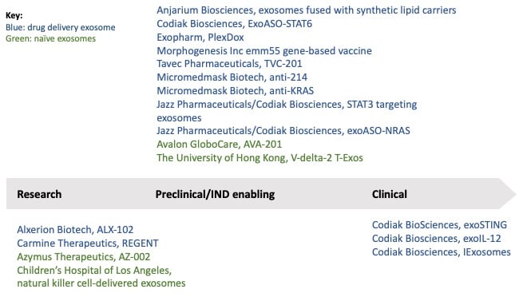Select the Exopharm, PlexDox line

[x=200, y=38]
